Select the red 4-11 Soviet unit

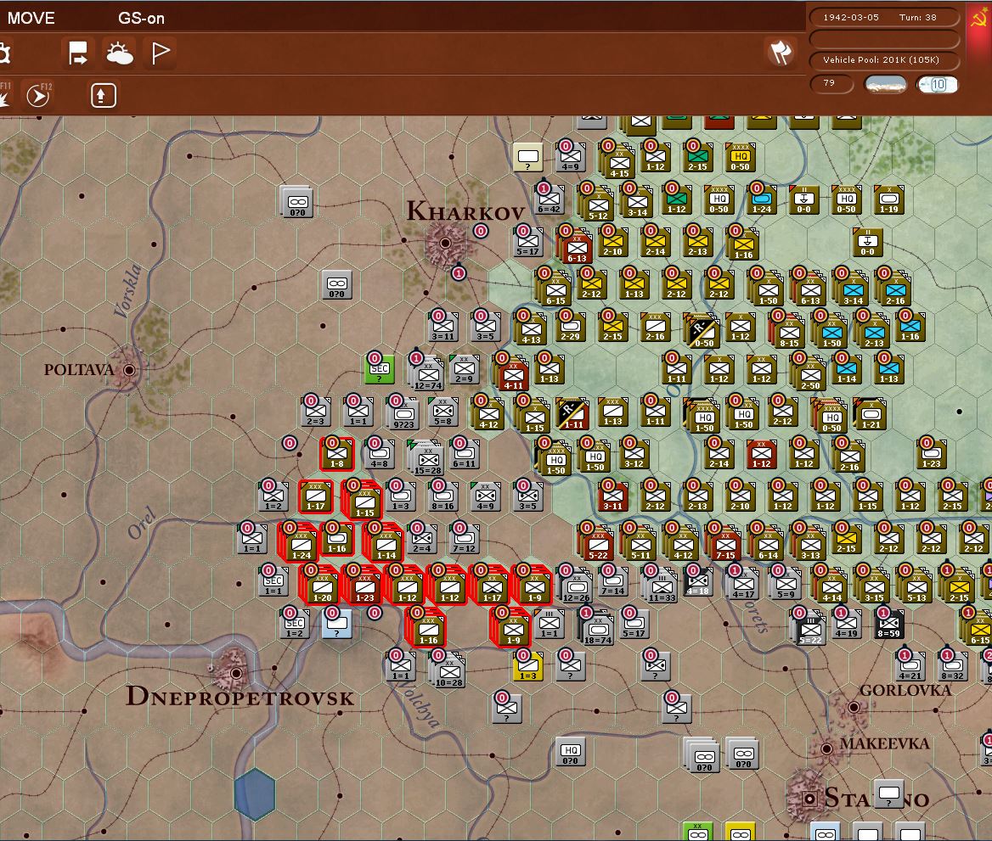[513, 373]
